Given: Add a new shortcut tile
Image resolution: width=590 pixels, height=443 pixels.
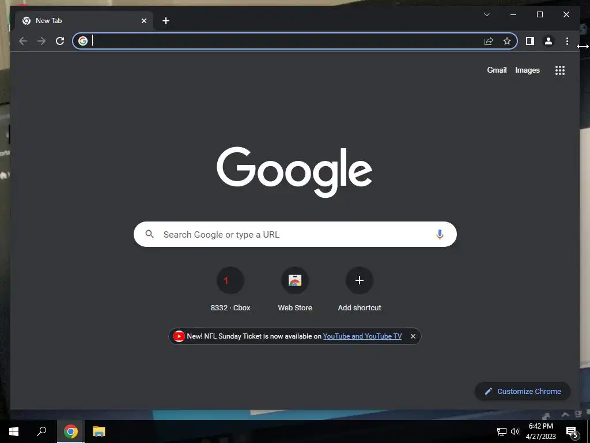Looking at the screenshot, I should point(360,290).
